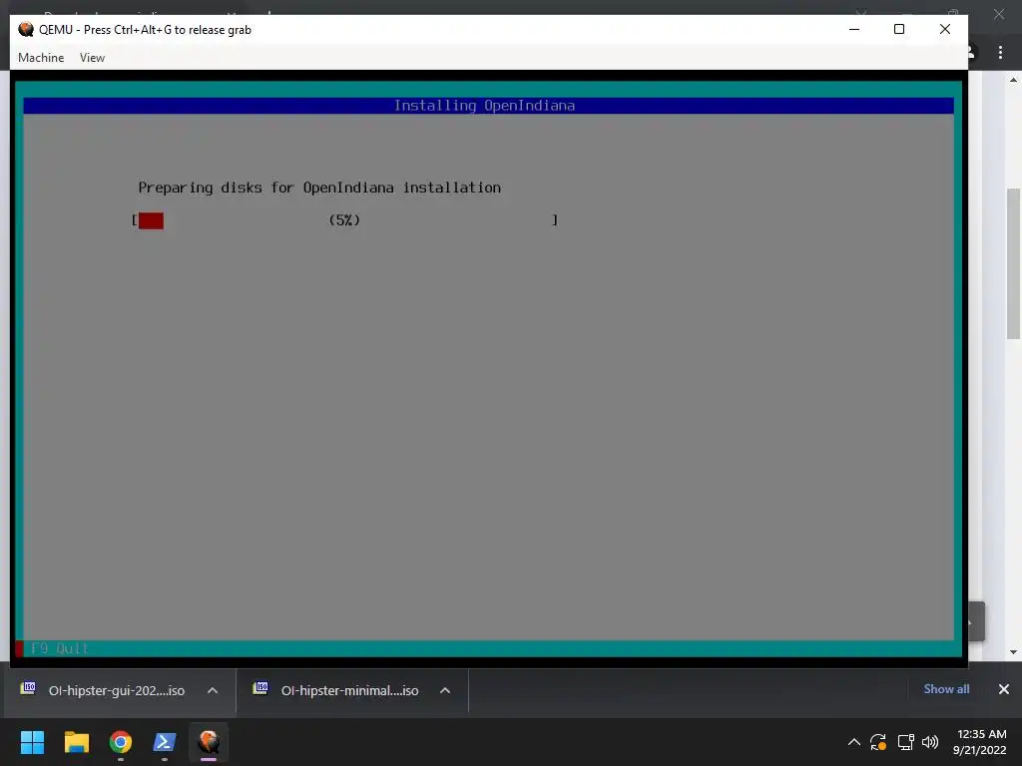This screenshot has width=1022, height=766.
Task: Open the OI-hipster-gui ISO download
Action: point(116,690)
